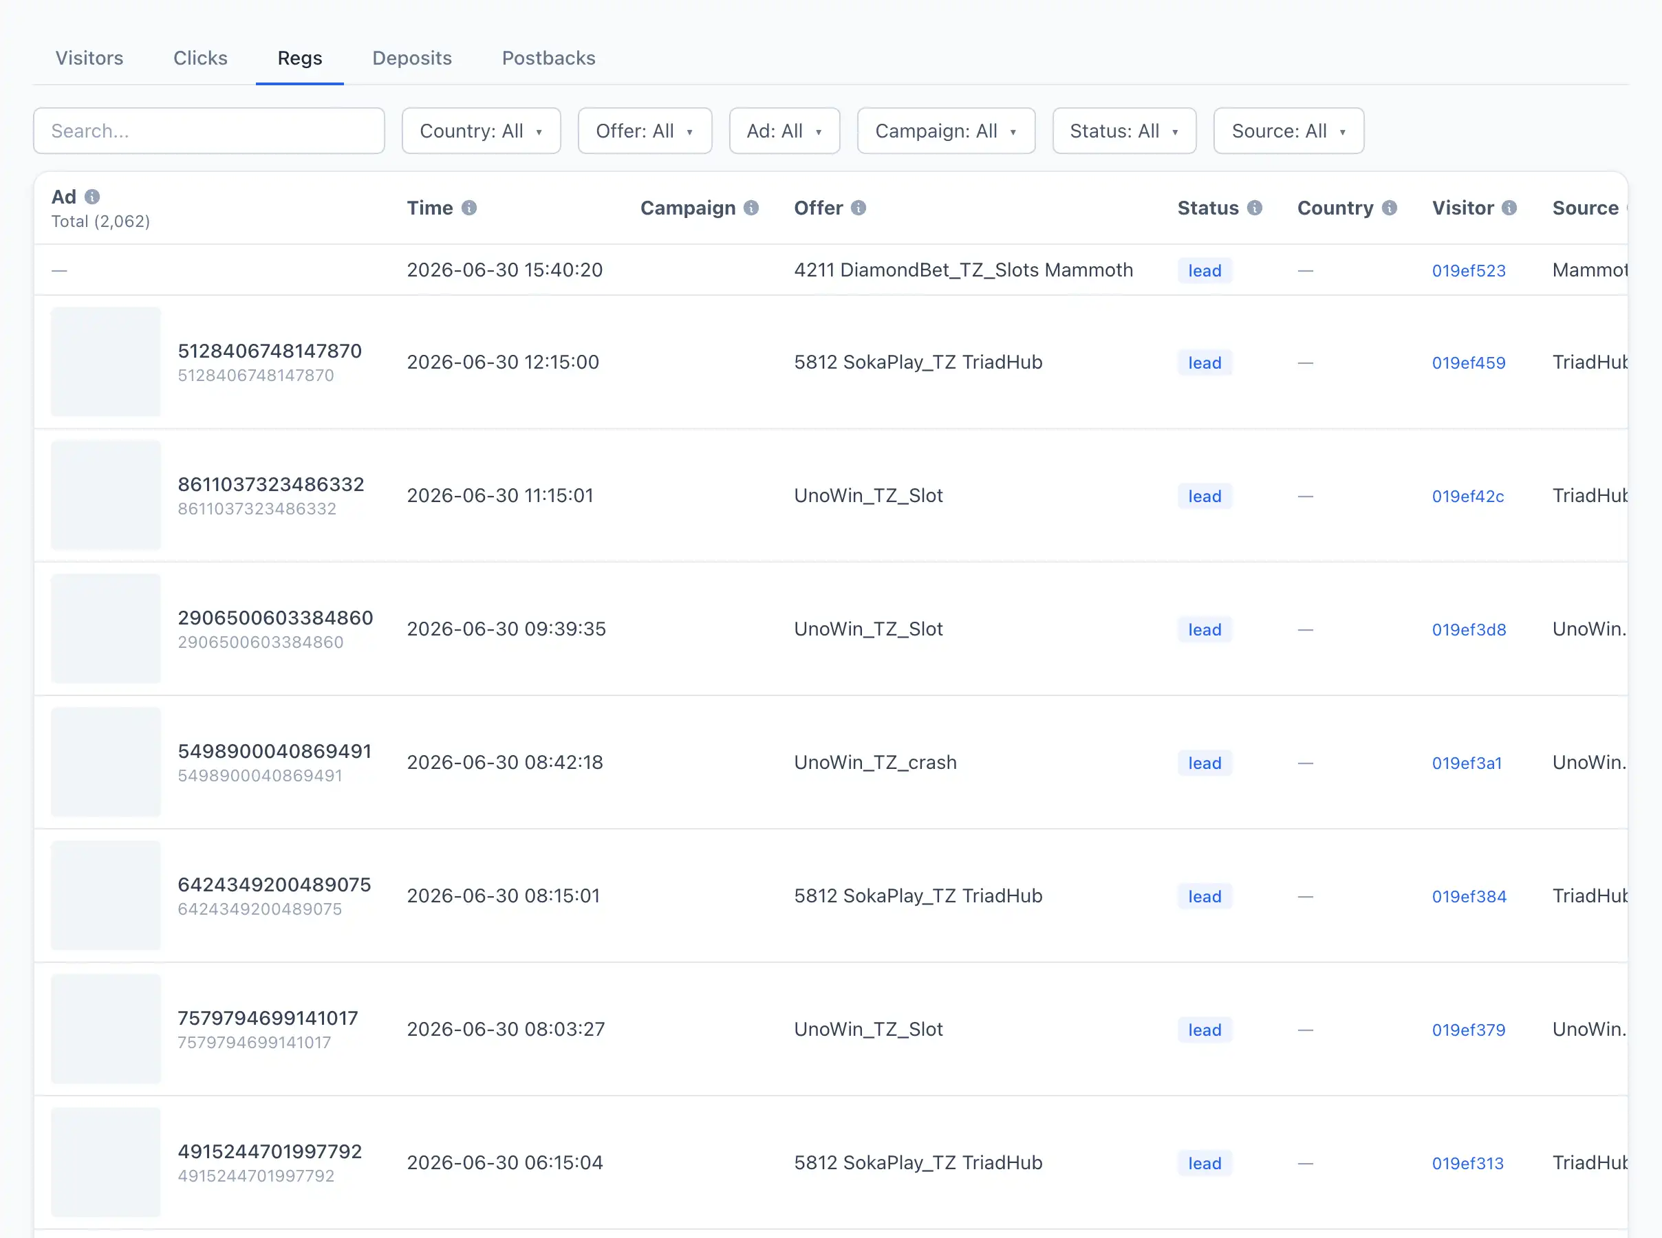The image size is (1662, 1238).
Task: Focus the Search input field
Action: (x=209, y=131)
